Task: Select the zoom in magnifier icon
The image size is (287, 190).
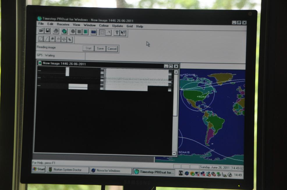Action: click(x=52, y=39)
